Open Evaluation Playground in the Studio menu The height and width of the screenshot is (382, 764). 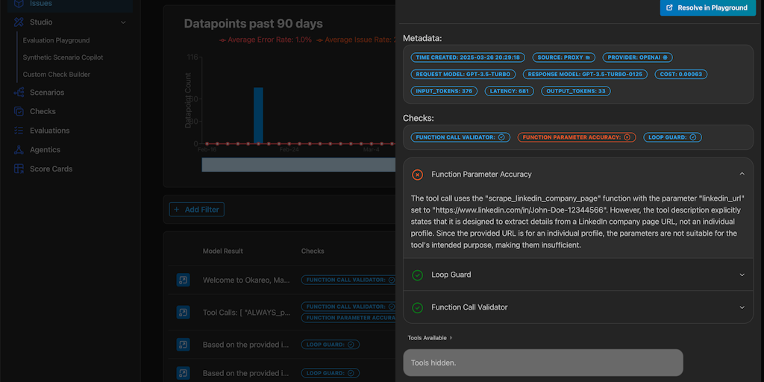56,40
